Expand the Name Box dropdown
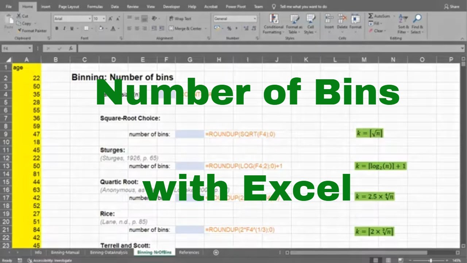 (30, 48)
